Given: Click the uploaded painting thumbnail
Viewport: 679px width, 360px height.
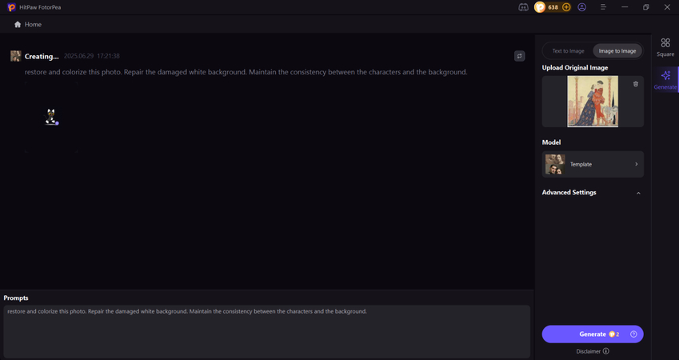Looking at the screenshot, I should click(x=593, y=102).
